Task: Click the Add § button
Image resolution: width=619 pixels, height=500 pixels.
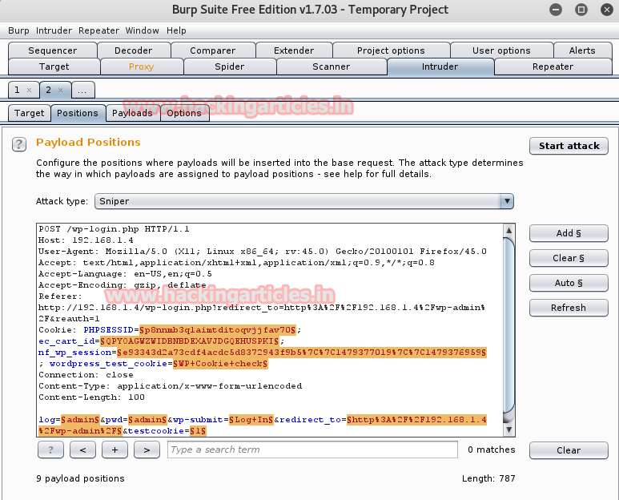Action: click(x=569, y=233)
